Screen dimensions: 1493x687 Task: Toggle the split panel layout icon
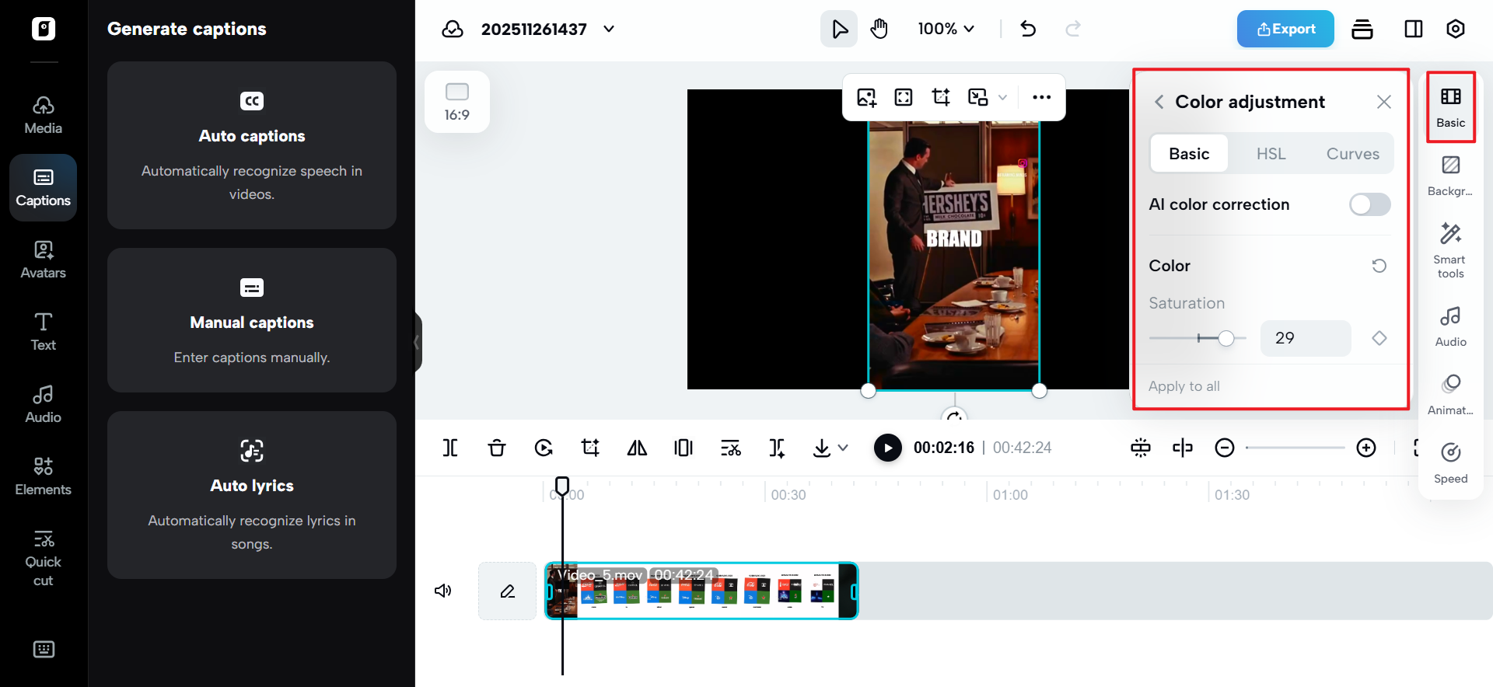(x=1414, y=30)
